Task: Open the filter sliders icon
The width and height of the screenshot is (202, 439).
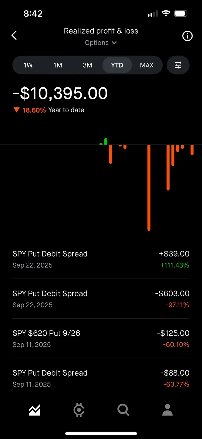Action: tap(178, 65)
